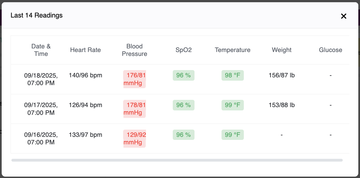Click the 133/97 bpm heart rate value
Viewport: 360px width, 178px height.
click(x=86, y=135)
